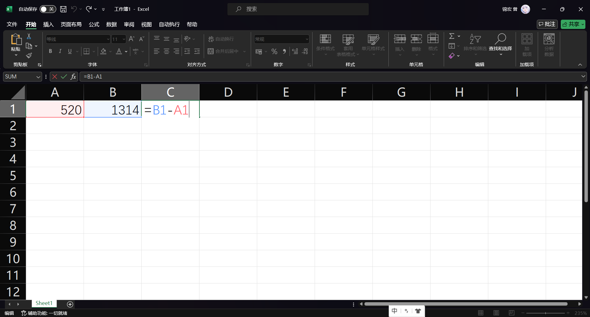590x317 pixels.
Task: Select cell A1 containing 520
Action: pos(55,109)
